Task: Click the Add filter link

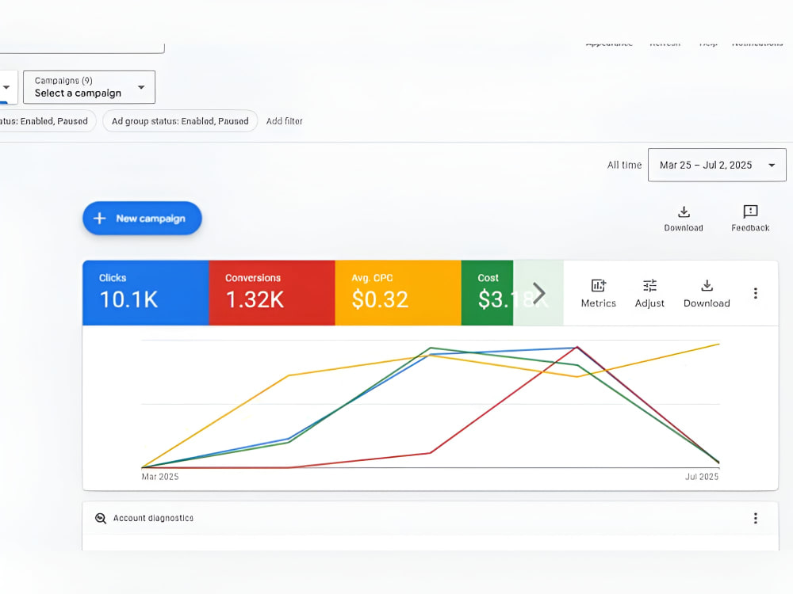Action: coord(284,121)
